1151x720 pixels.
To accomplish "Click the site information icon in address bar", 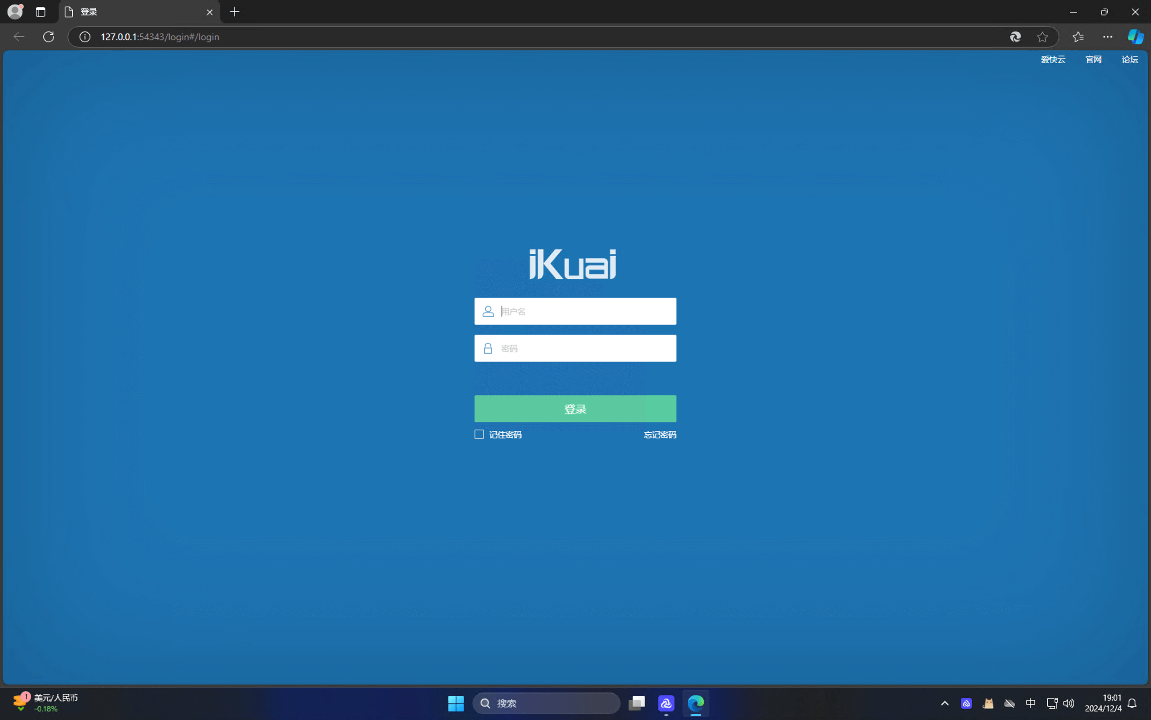I will [x=85, y=37].
